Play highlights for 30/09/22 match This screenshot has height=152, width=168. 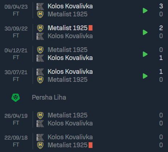coord(145,32)
